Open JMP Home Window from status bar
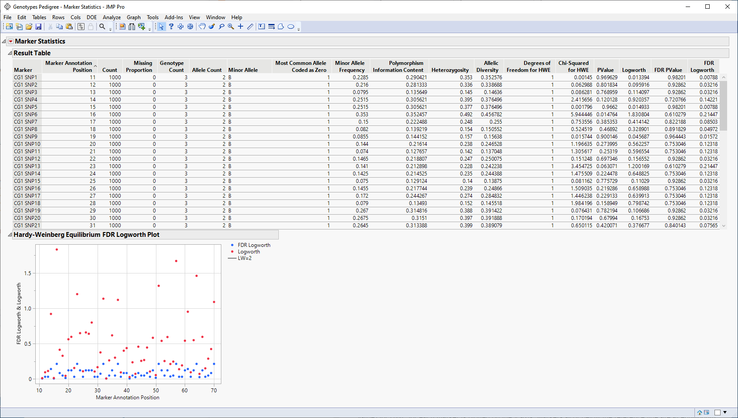Image resolution: width=738 pixels, height=418 pixels. tap(700, 412)
